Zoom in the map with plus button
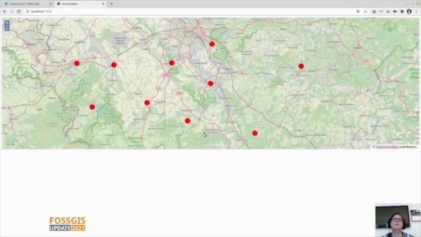This screenshot has width=421, height=237. [7, 23]
